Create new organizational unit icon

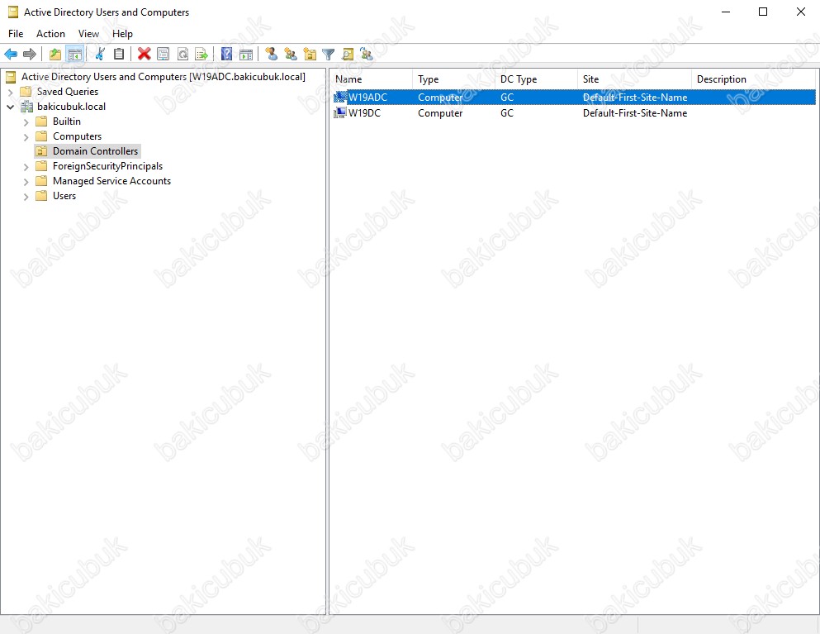[x=310, y=54]
